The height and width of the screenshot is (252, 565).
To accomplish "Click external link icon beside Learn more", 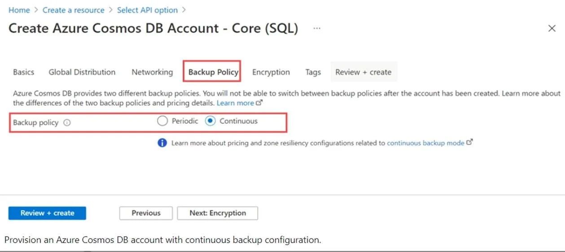I will pyautogui.click(x=259, y=103).
